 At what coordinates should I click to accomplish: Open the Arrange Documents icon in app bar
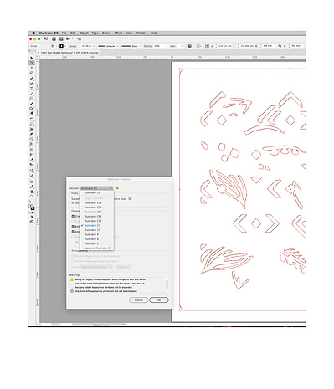[68, 39]
